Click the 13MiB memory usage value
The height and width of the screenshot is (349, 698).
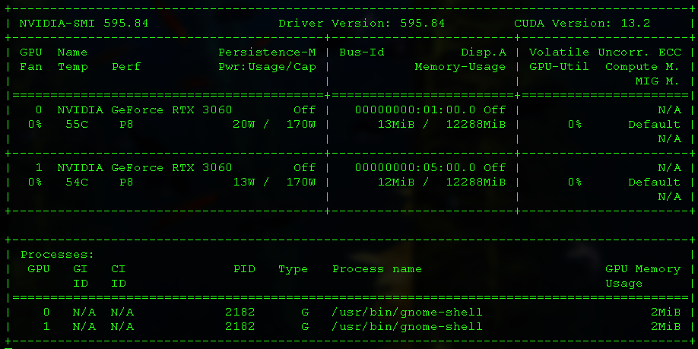(x=395, y=124)
